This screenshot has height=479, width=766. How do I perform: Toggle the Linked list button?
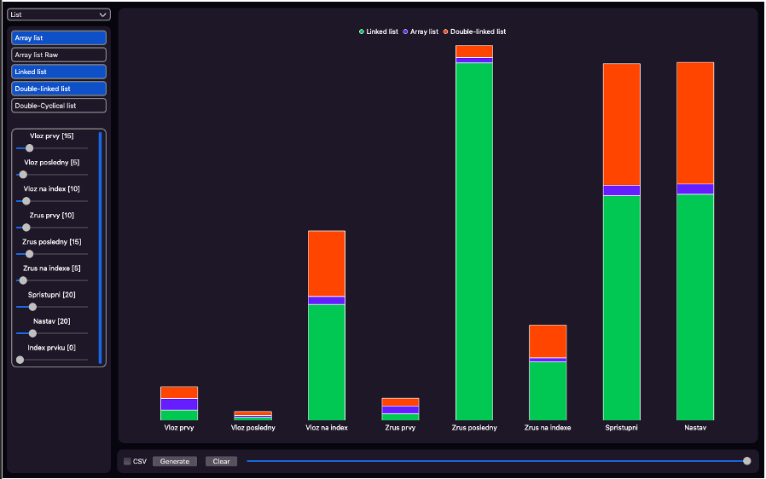59,72
